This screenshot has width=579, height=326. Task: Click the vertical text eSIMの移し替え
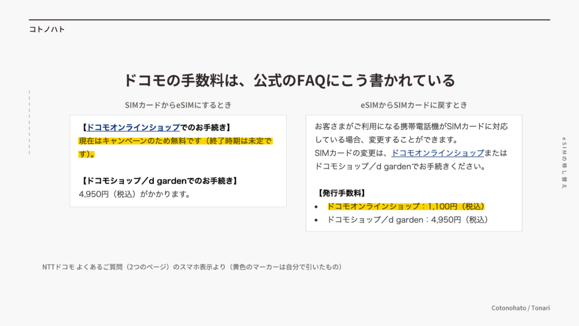click(x=564, y=162)
